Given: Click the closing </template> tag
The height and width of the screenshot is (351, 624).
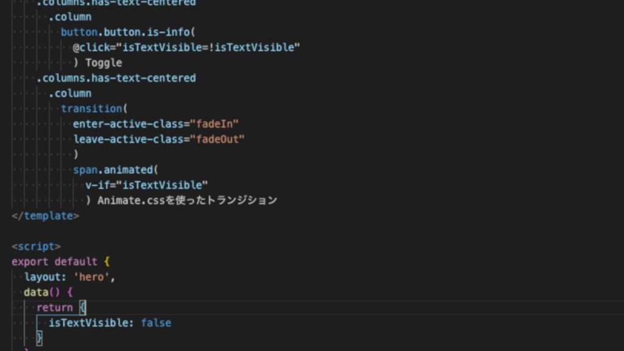Looking at the screenshot, I should (44, 215).
